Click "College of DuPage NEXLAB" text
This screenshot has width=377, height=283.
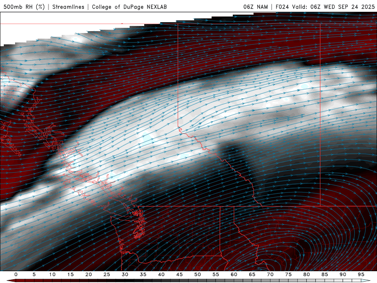click(129, 7)
